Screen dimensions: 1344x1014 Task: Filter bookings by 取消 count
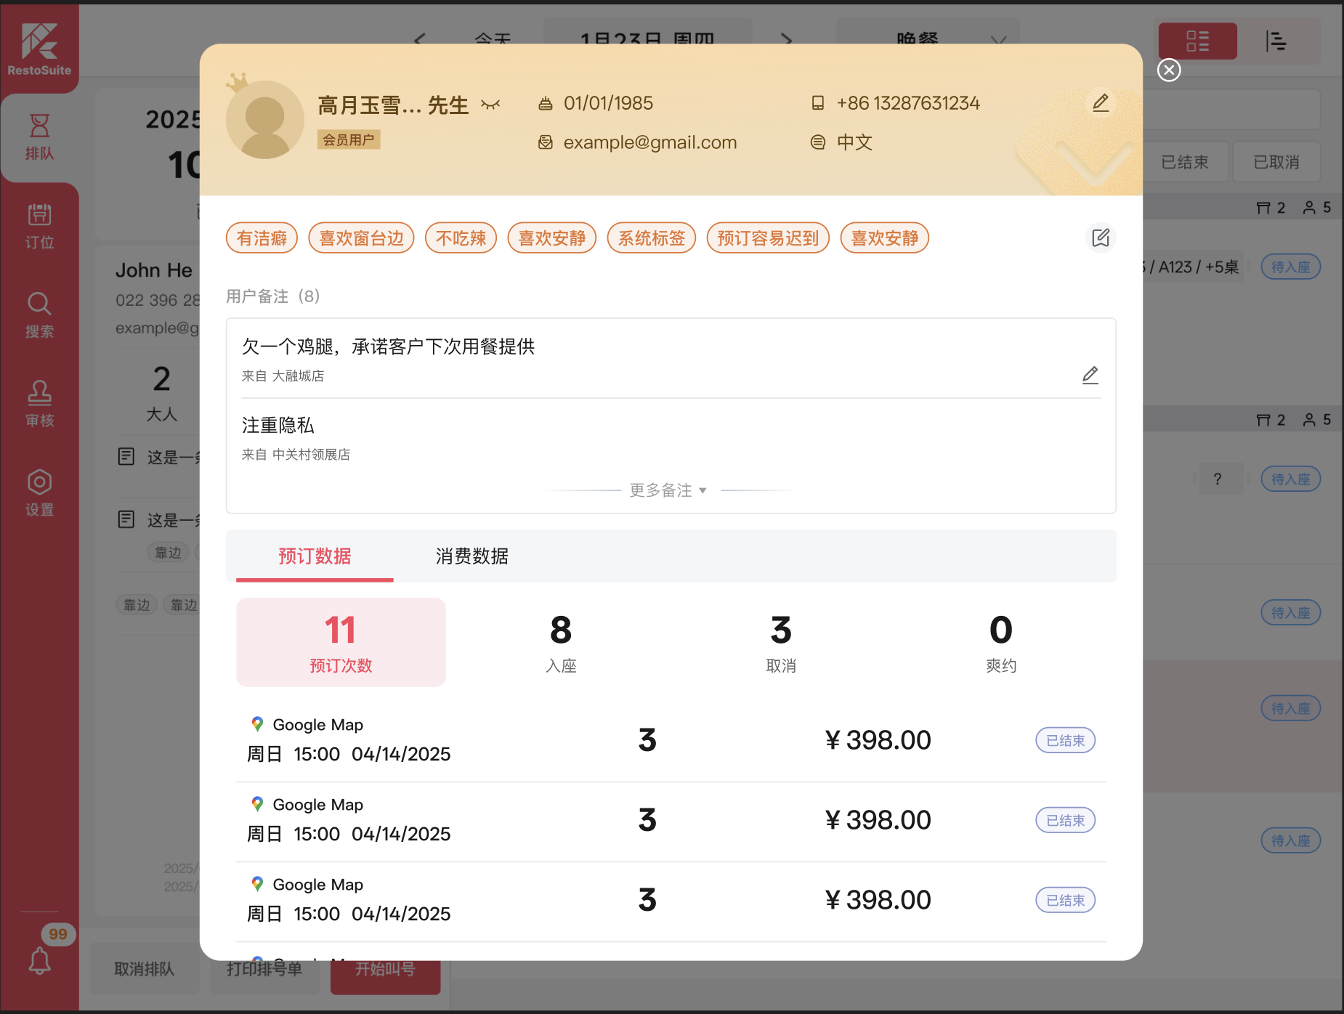(x=780, y=642)
